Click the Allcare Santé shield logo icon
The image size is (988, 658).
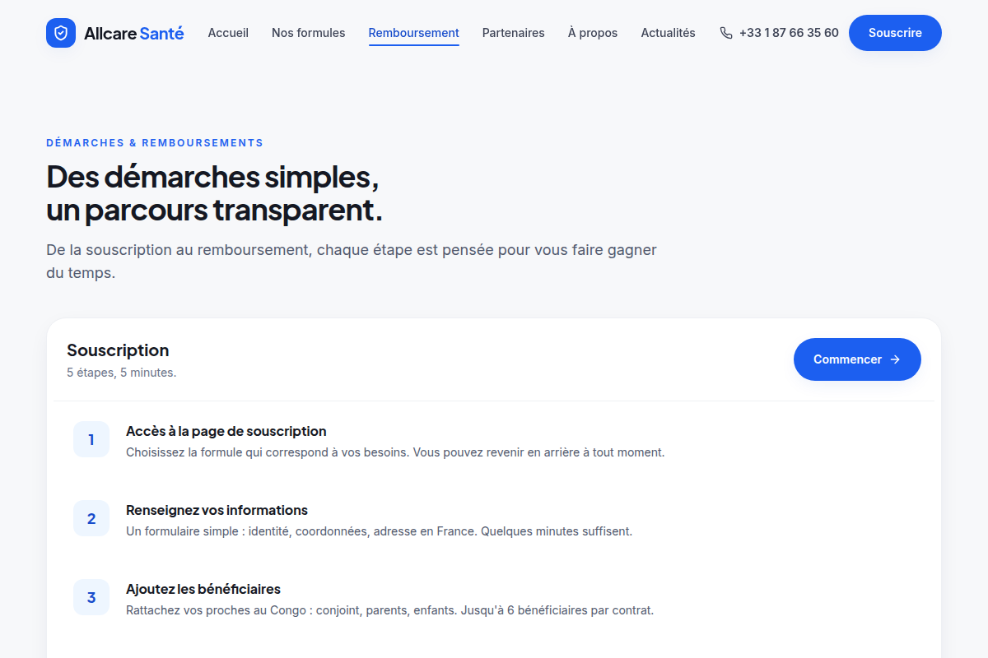pyautogui.click(x=61, y=33)
